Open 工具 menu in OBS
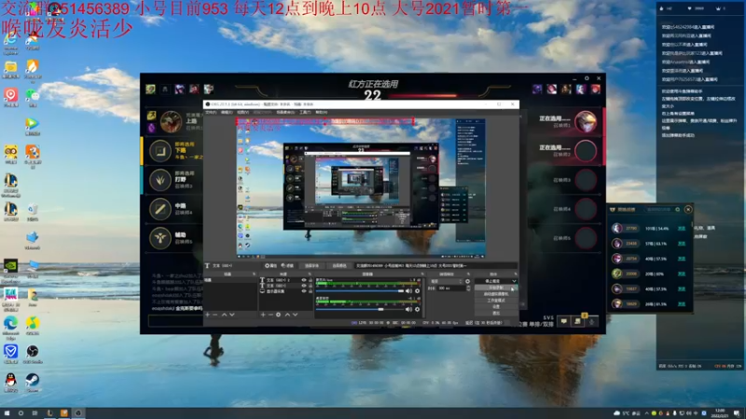 (305, 112)
